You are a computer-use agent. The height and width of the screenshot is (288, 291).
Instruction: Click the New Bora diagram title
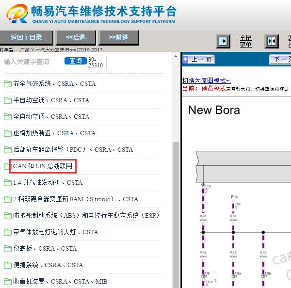tap(214, 110)
